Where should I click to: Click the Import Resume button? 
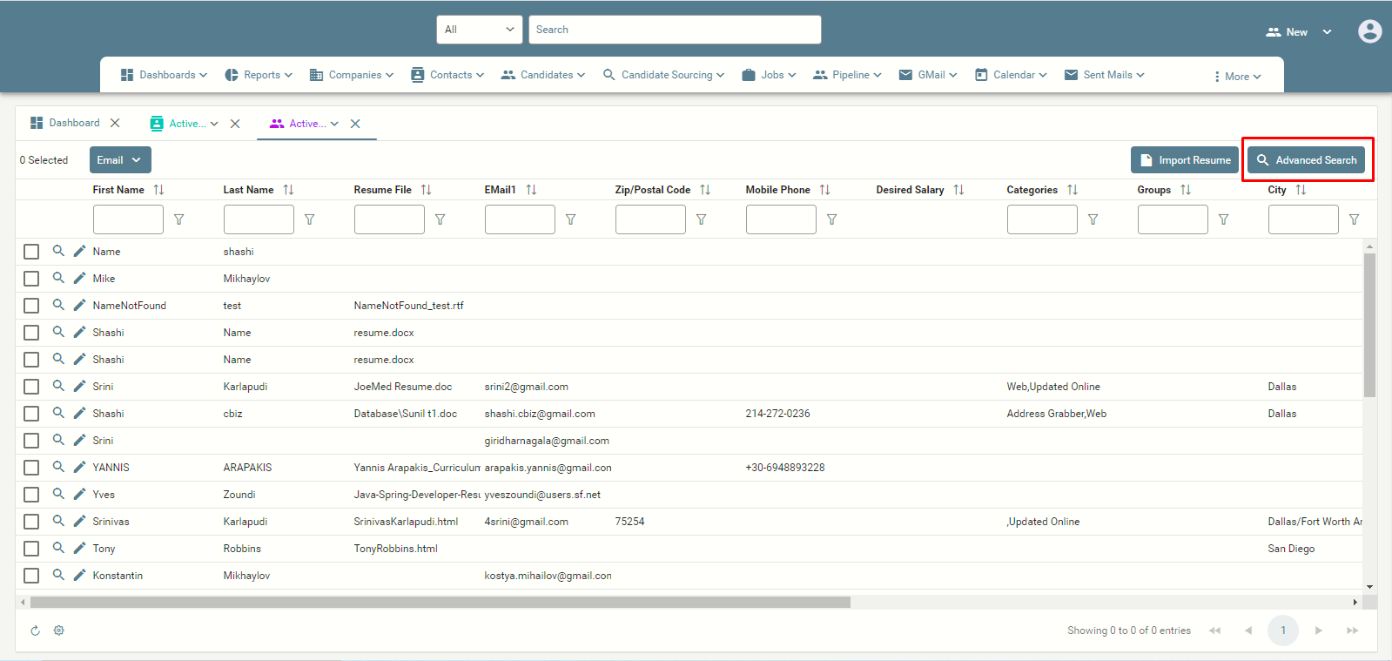coord(1185,160)
